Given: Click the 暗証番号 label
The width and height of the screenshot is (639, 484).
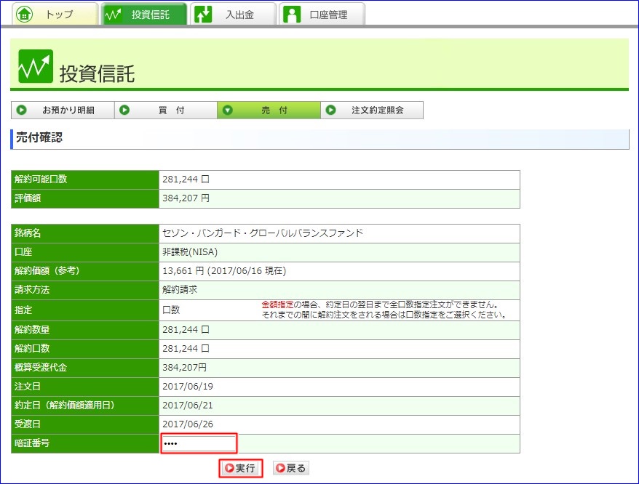Looking at the screenshot, I should (x=32, y=443).
